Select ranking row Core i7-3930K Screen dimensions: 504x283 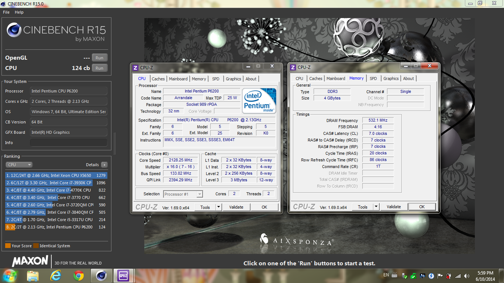pos(56,183)
